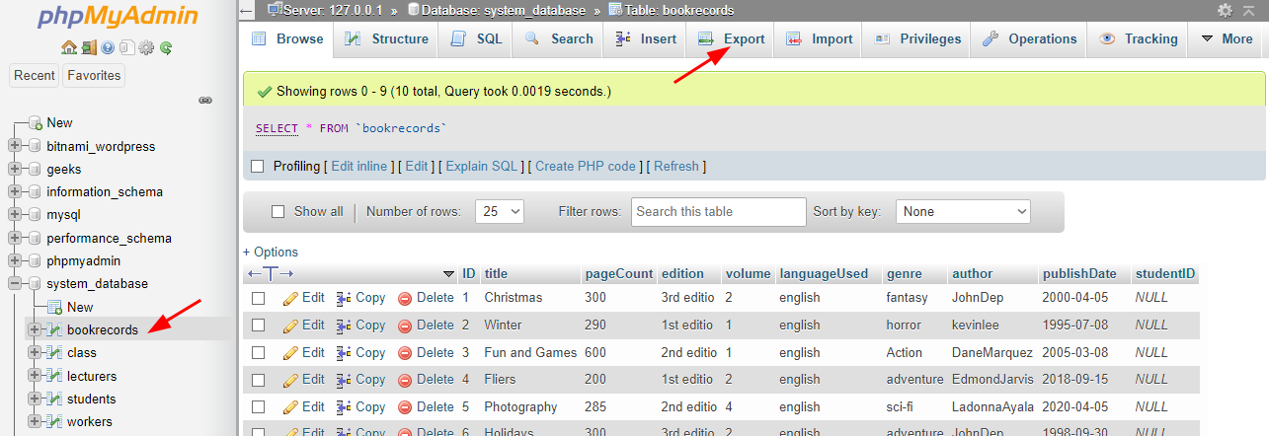Click full texts toggle arrows above table
This screenshot has height=436, width=1269.
pyautogui.click(x=271, y=273)
